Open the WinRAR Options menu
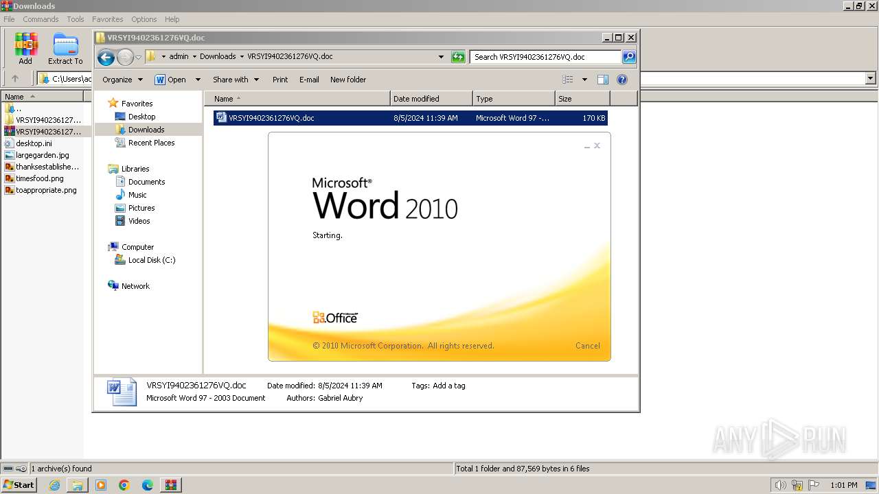 (144, 19)
